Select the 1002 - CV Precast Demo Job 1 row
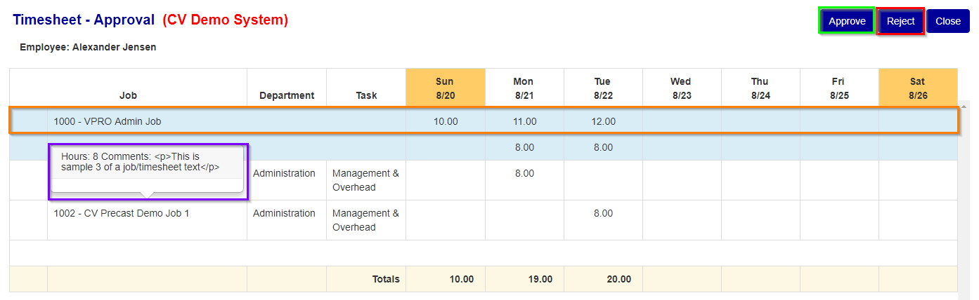Screen dimensions: 979x300 tap(484, 220)
